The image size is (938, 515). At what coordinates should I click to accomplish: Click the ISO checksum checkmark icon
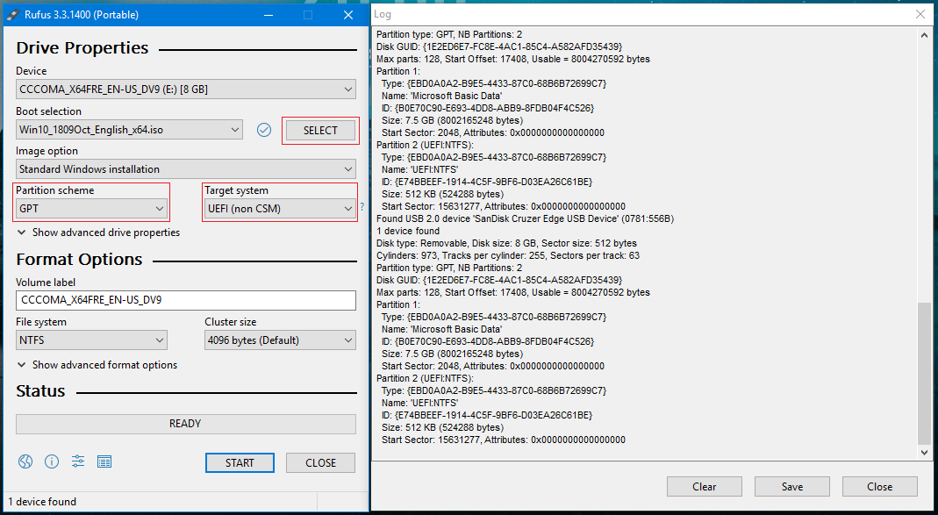(264, 130)
